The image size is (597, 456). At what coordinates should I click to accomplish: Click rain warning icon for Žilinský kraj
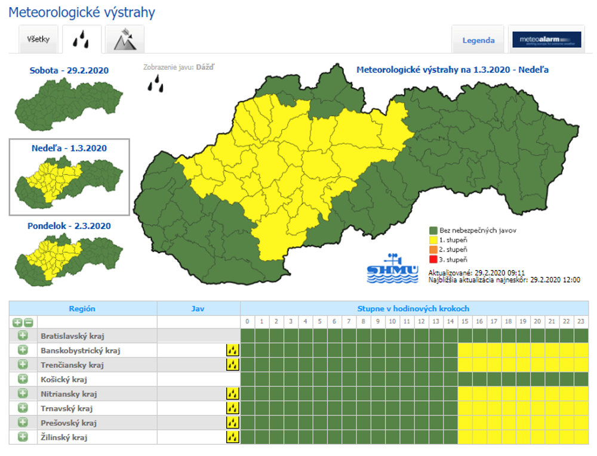click(x=232, y=437)
